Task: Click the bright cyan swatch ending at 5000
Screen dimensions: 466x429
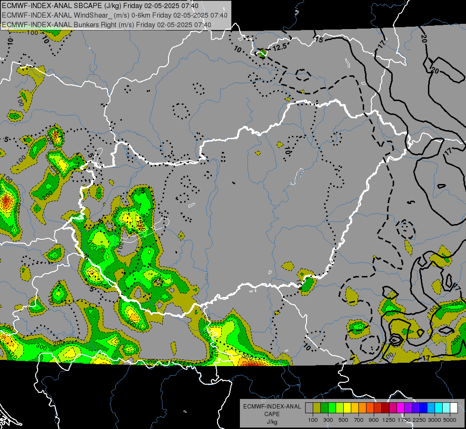Action: (446, 408)
